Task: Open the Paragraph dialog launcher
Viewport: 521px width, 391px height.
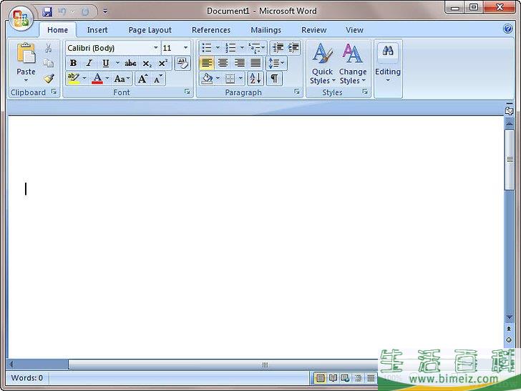Action: 297,92
